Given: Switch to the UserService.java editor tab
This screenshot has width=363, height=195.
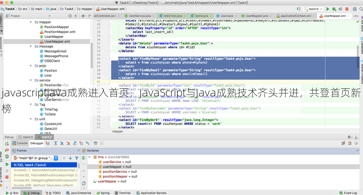Looking at the screenshot, I should (140, 16).
